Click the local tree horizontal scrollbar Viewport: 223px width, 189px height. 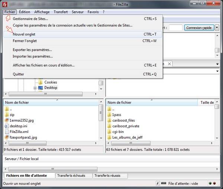pyautogui.click(x=45, y=94)
